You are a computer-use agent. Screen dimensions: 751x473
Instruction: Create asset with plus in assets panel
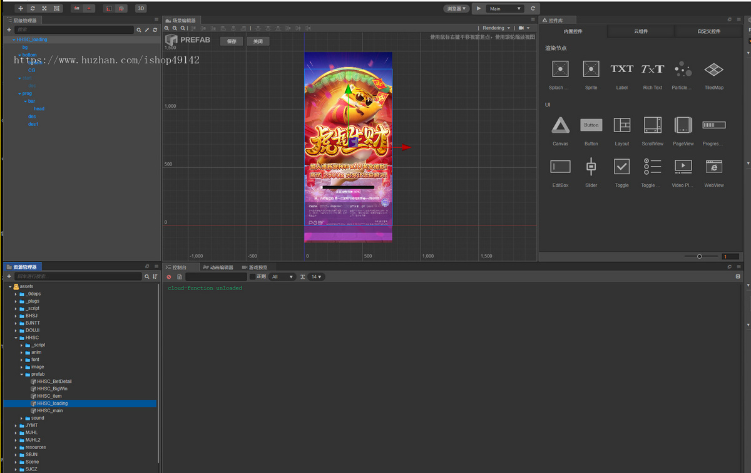point(9,276)
